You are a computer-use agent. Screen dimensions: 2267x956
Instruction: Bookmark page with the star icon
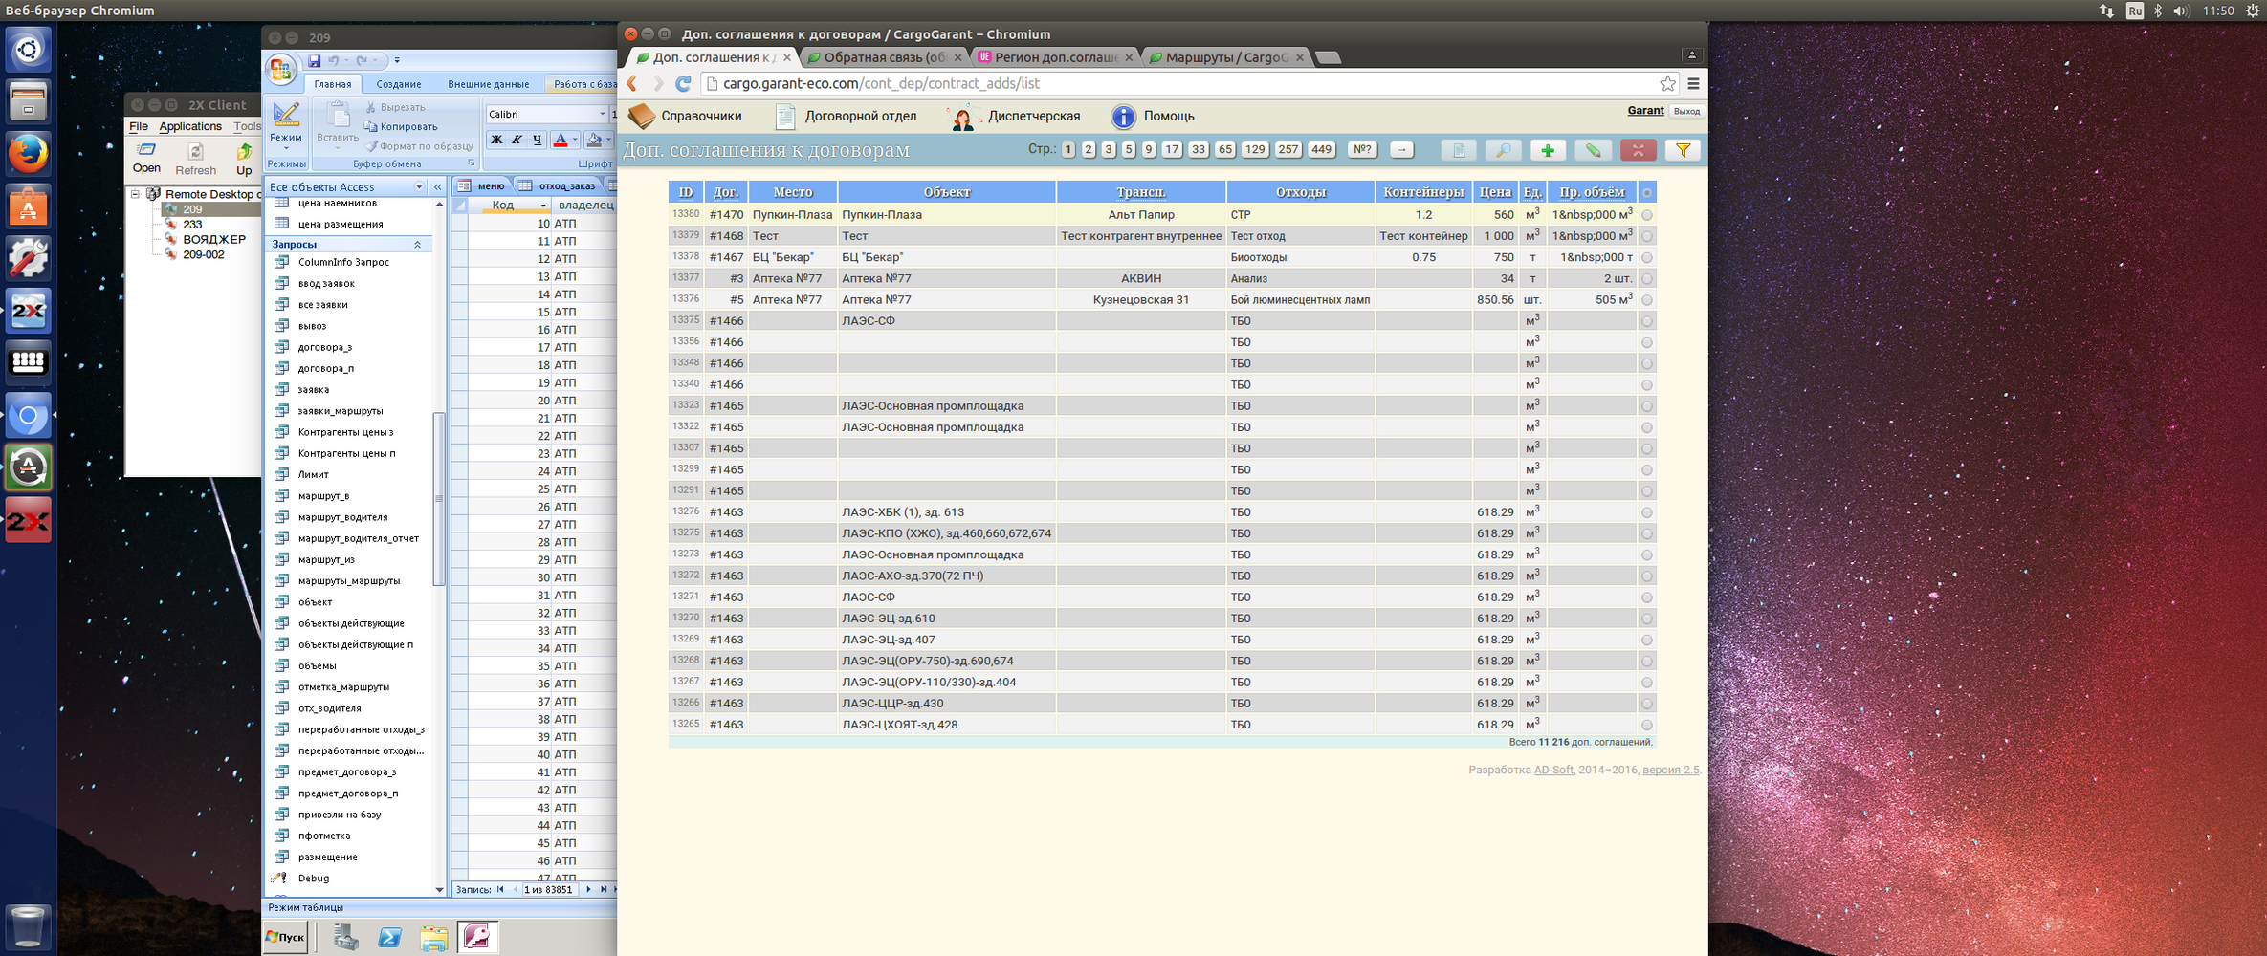coord(1667,83)
